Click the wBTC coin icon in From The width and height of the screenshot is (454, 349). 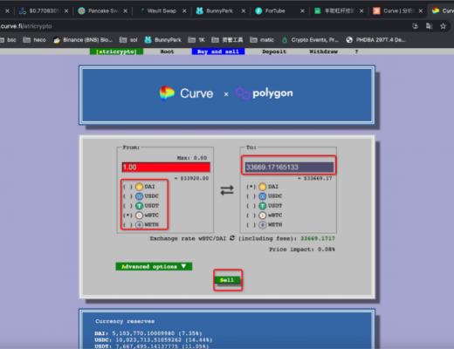point(139,216)
